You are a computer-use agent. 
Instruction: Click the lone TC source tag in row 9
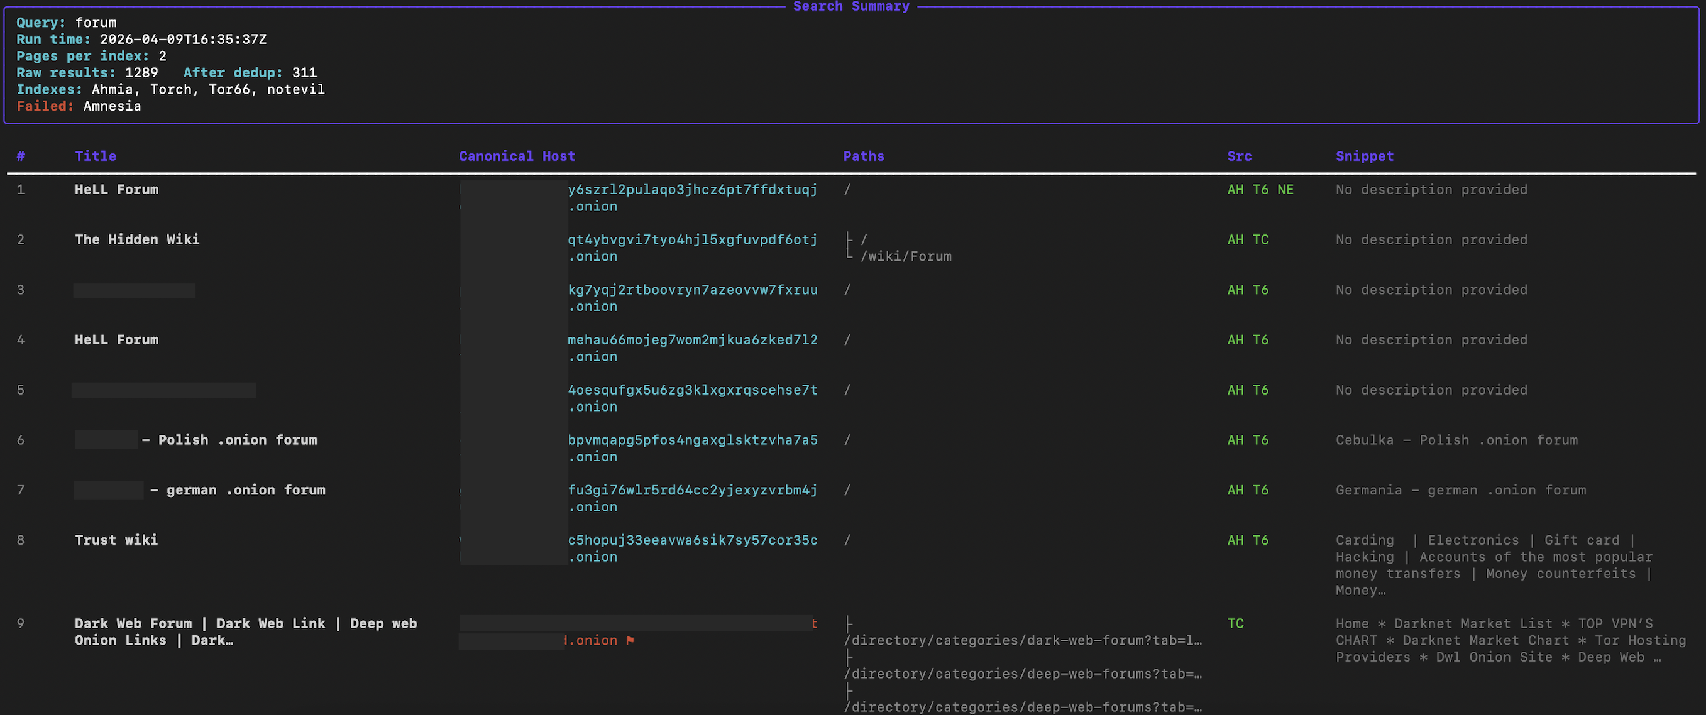[1235, 624]
